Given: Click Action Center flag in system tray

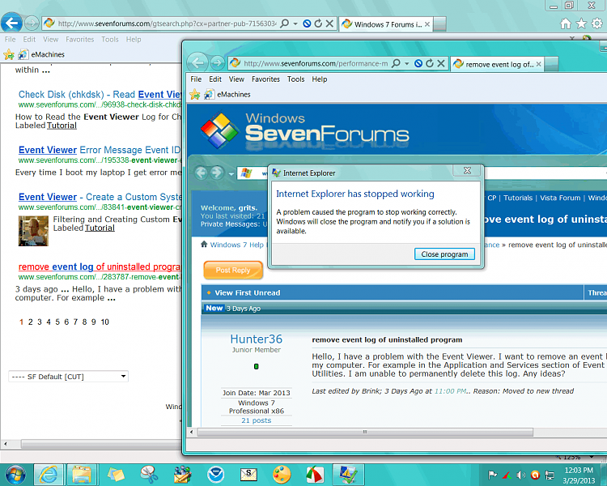Looking at the screenshot, I should pyautogui.click(x=492, y=475).
